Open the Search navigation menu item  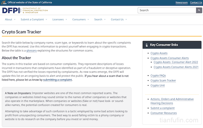[98, 20]
